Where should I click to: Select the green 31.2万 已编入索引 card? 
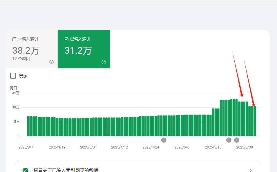84,49
